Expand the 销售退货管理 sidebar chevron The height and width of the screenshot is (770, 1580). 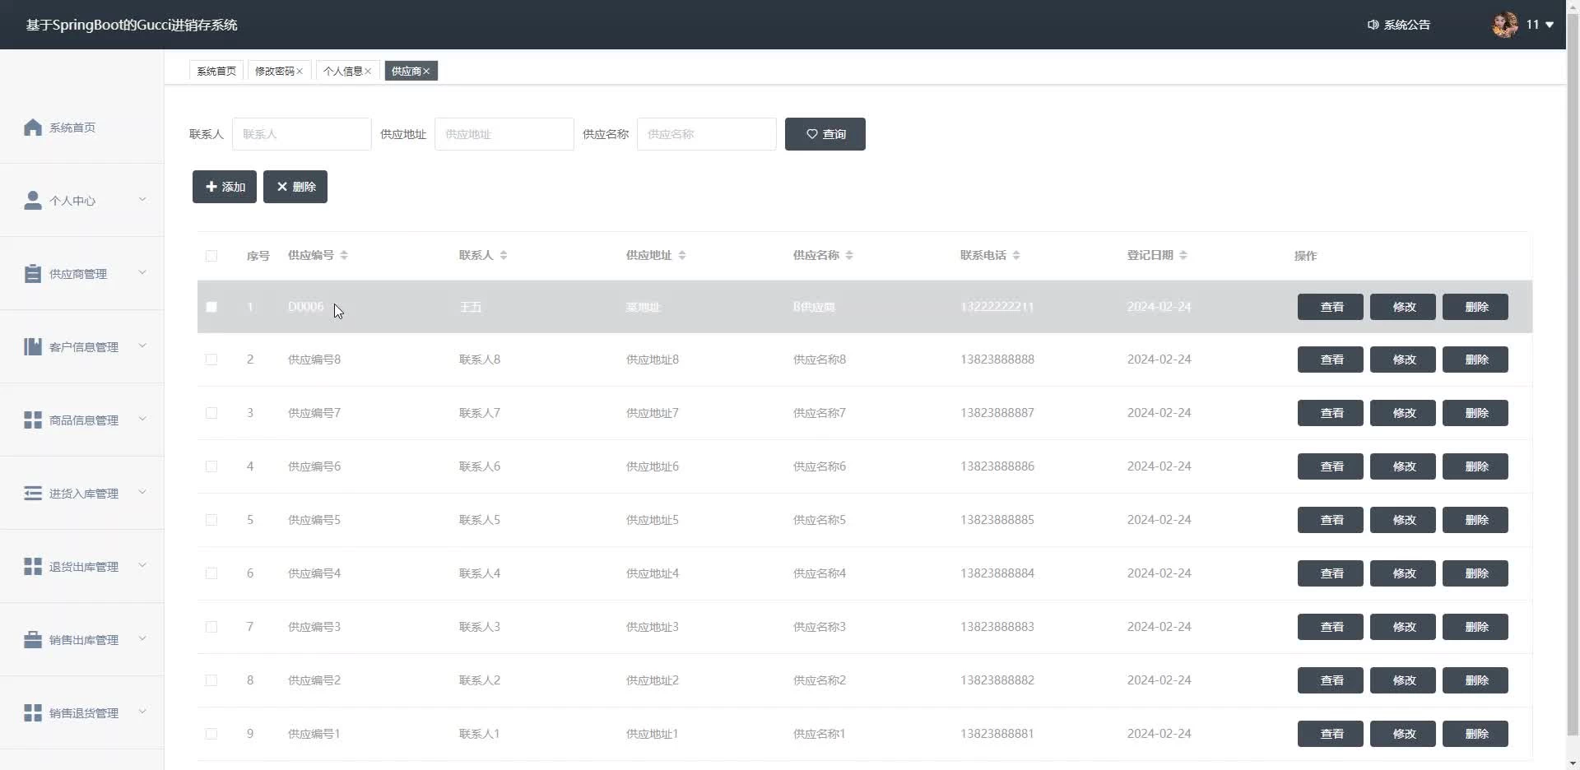[x=142, y=712]
